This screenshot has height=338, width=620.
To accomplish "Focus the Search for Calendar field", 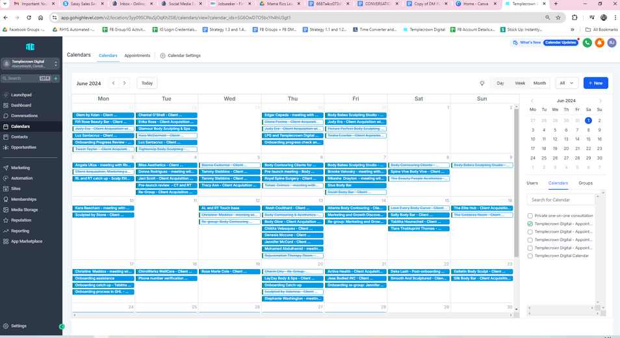I will pos(560,200).
